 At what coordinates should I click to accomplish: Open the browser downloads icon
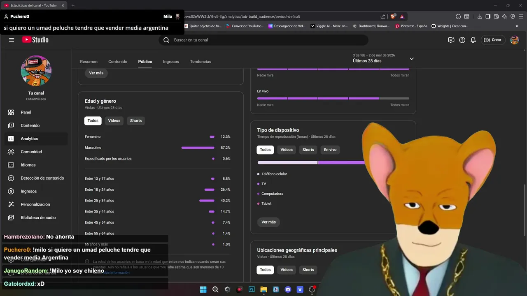click(x=480, y=16)
